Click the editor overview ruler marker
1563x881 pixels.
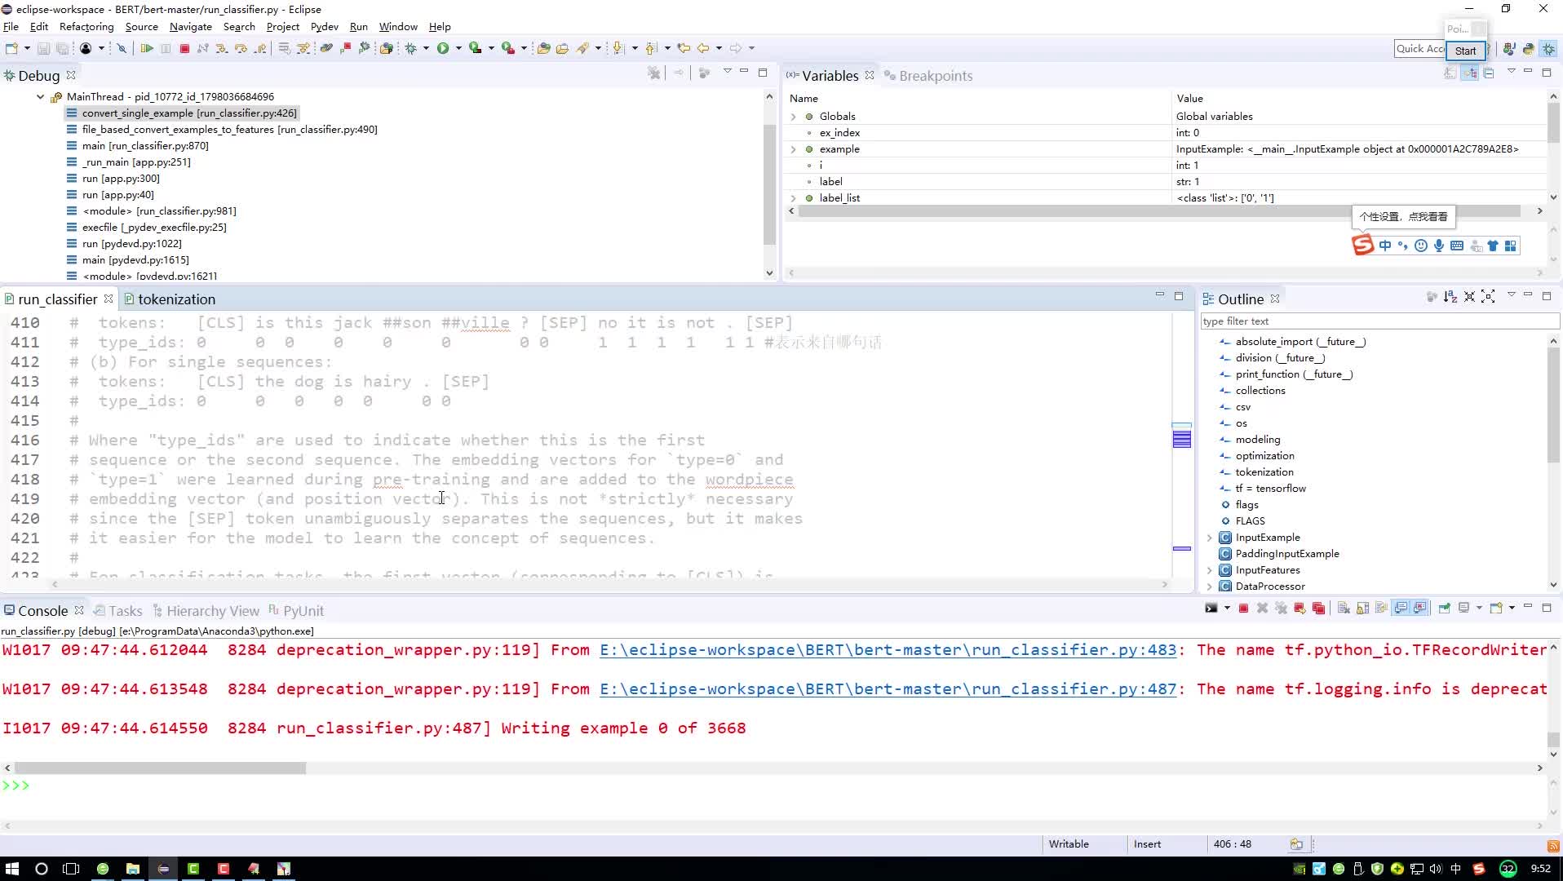[x=1181, y=440]
